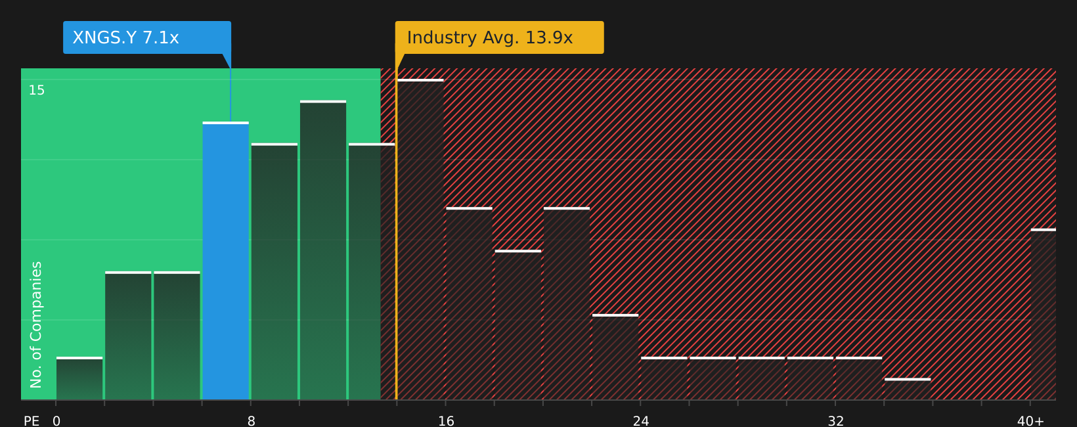Image resolution: width=1077 pixels, height=427 pixels.
Task: Click the "0" x-axis tick label
Action: point(56,421)
